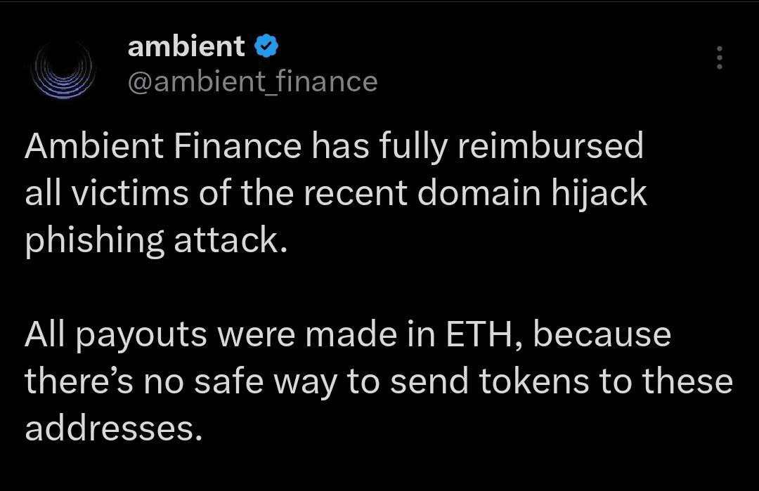
Task: Open the three-dot more options menu
Action: [x=720, y=58]
